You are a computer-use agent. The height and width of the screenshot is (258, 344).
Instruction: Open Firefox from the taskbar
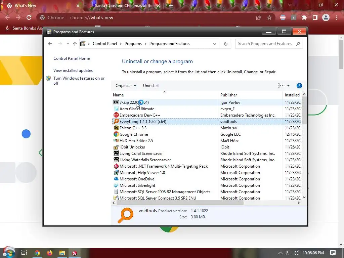click(x=50, y=253)
